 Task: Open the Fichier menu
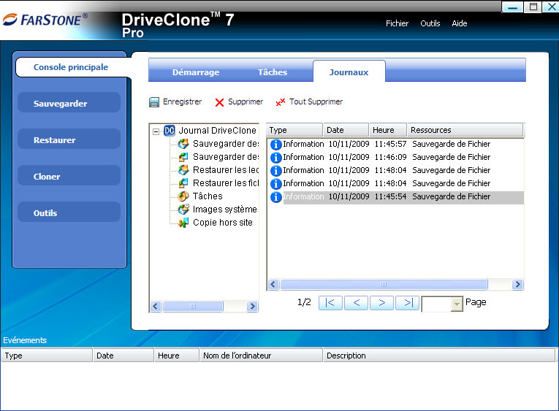point(397,23)
